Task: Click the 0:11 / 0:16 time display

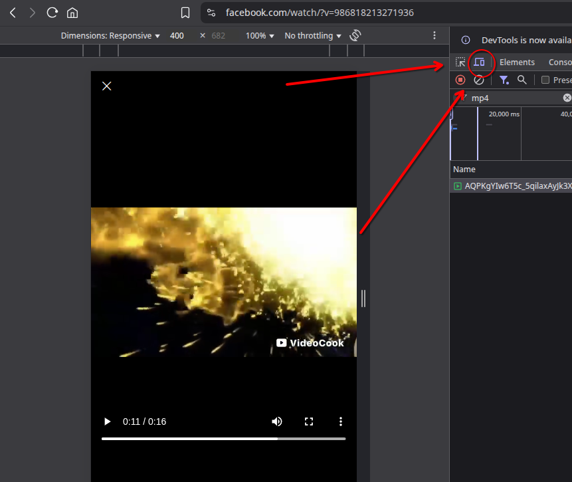Action: click(x=144, y=422)
